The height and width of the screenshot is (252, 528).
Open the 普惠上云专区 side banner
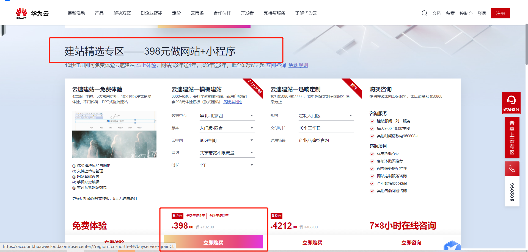pyautogui.click(x=512, y=137)
